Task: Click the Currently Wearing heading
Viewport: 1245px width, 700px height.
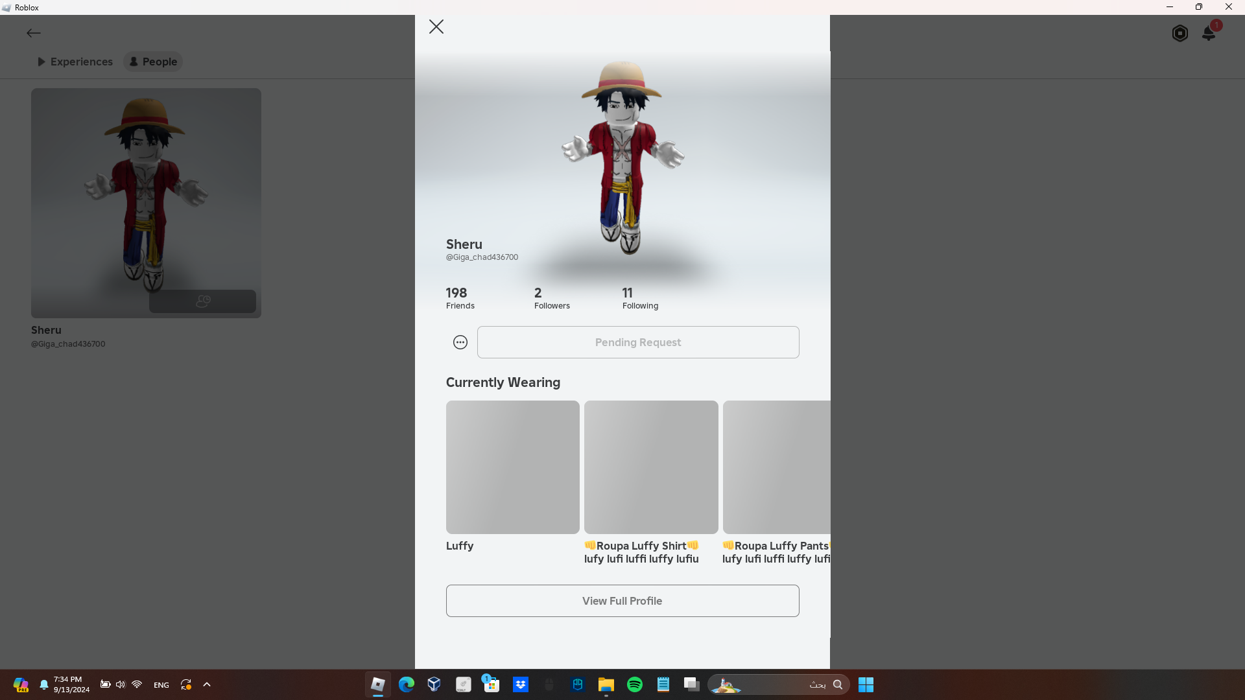Action: point(503,382)
